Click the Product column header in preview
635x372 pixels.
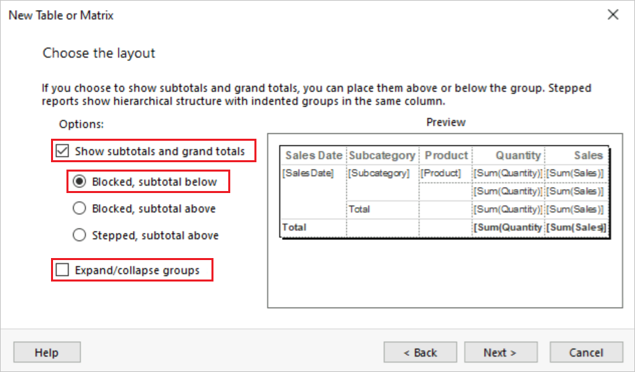(x=446, y=156)
